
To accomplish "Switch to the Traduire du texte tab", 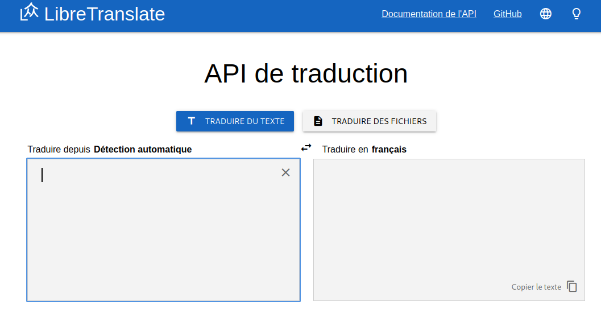I will point(235,121).
